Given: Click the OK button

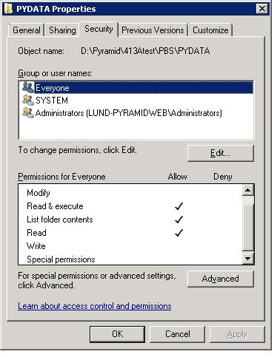Looking at the screenshot, I should pyautogui.click(x=117, y=334).
